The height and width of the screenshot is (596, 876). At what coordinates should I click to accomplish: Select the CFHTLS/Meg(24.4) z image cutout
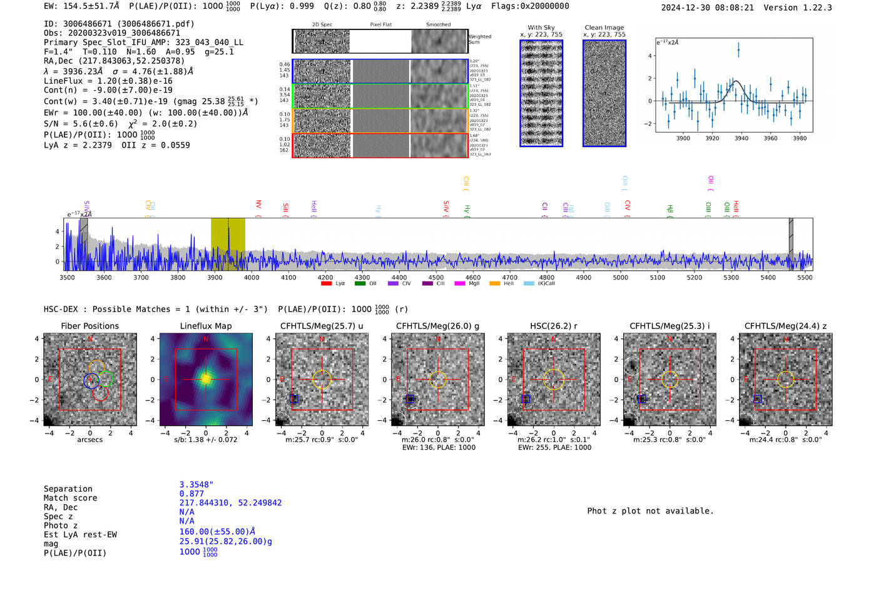point(786,380)
